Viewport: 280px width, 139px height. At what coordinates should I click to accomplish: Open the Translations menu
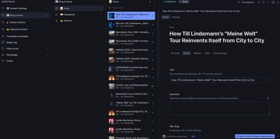click(246, 2)
